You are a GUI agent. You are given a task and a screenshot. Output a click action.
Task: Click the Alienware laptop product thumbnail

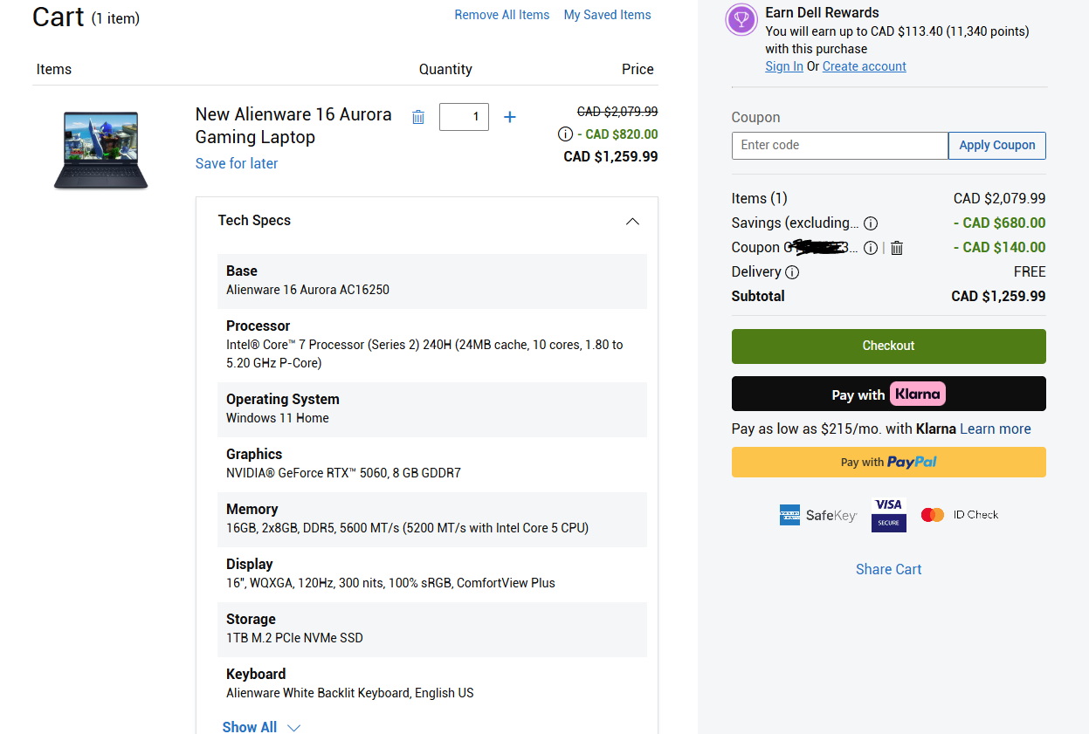[x=100, y=150]
